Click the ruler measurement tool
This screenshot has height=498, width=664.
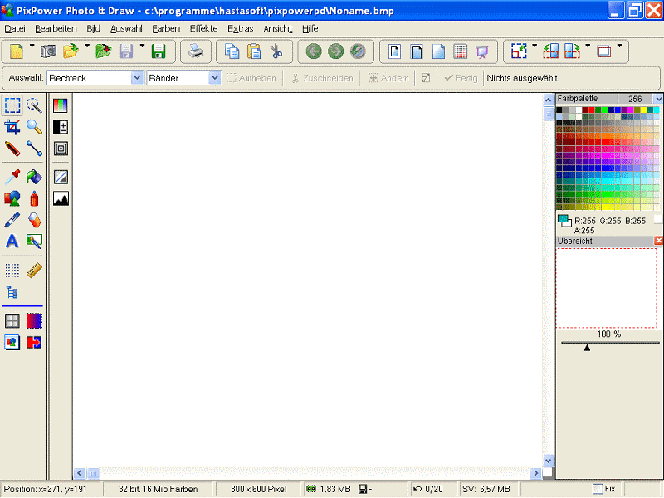click(x=34, y=271)
